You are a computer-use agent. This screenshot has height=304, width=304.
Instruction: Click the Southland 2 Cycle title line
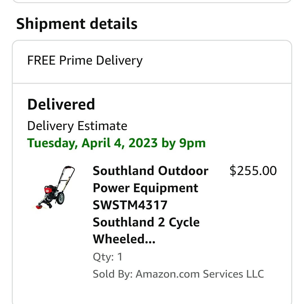coord(146,222)
